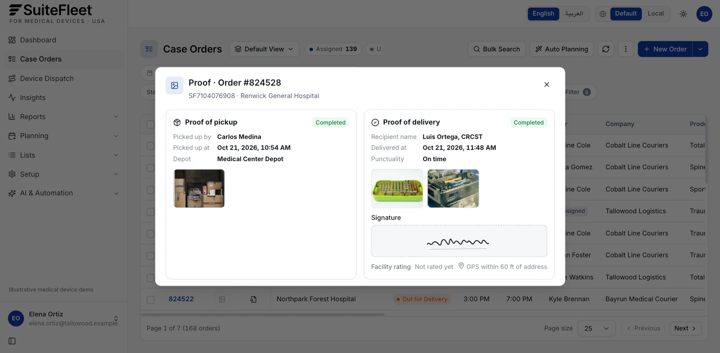Expand the Lists menu section
Viewport: 720px width, 353px height.
point(64,155)
